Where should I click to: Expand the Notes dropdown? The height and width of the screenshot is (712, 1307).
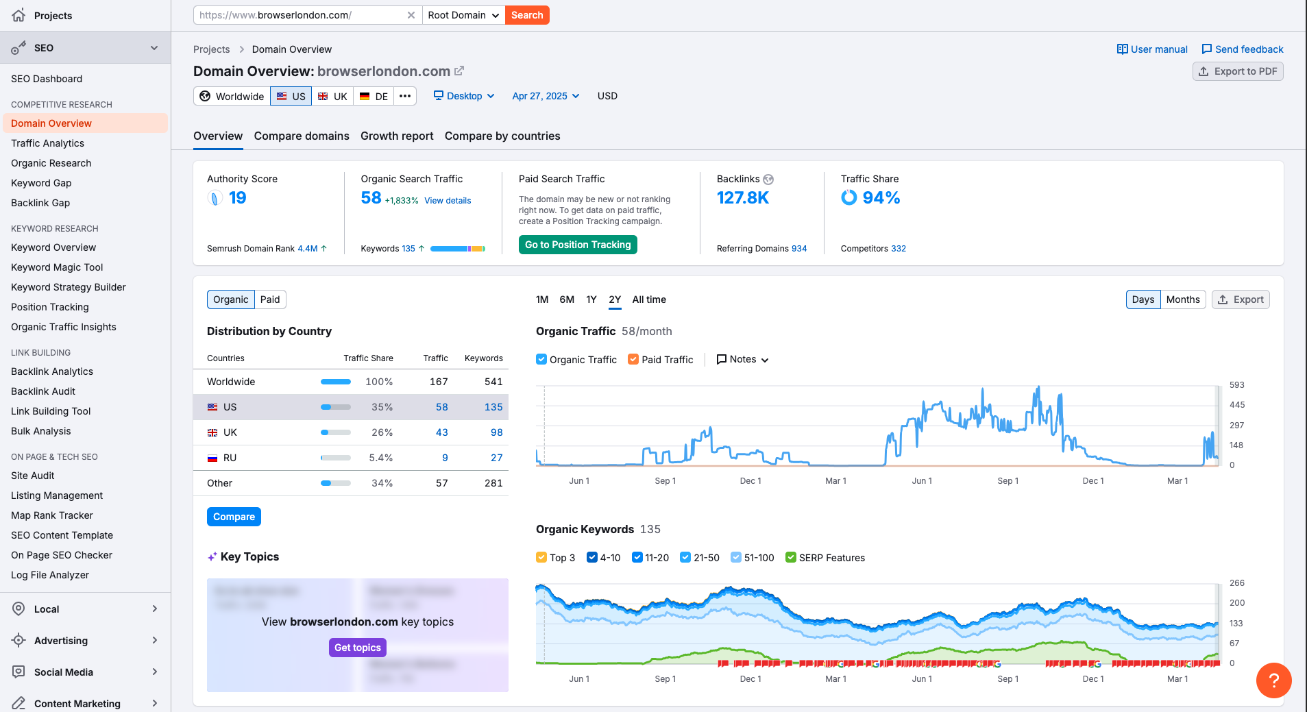pos(743,359)
